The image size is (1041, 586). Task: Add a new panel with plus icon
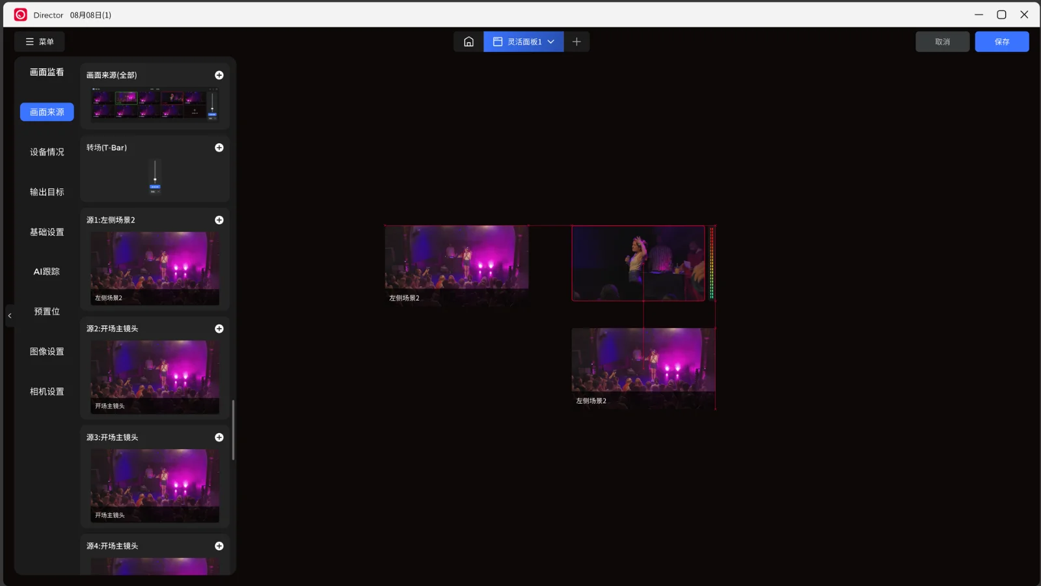pos(576,42)
